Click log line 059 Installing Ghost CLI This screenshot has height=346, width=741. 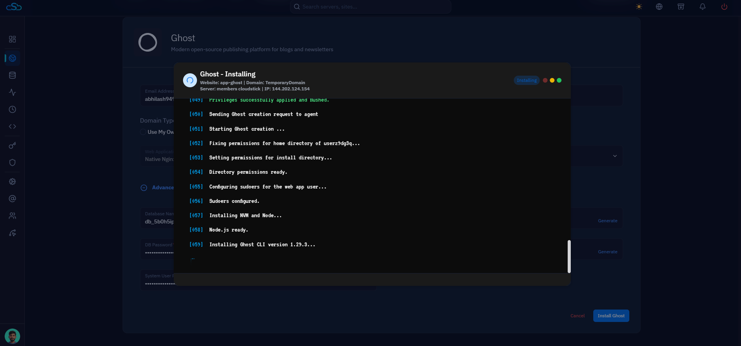coord(252,244)
